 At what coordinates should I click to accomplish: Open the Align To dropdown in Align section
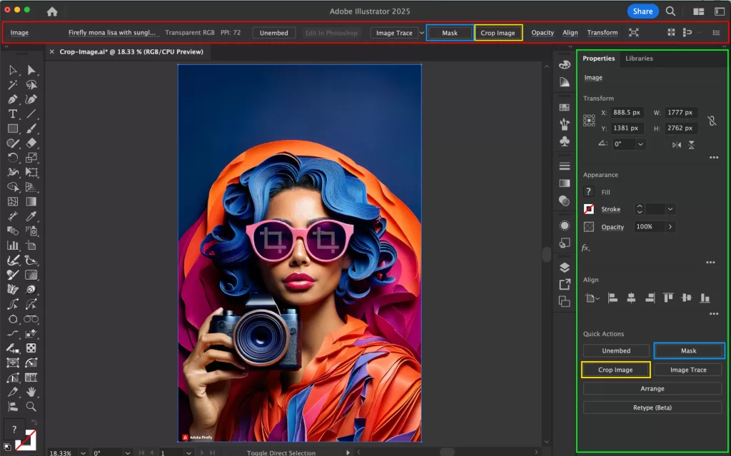pyautogui.click(x=592, y=298)
